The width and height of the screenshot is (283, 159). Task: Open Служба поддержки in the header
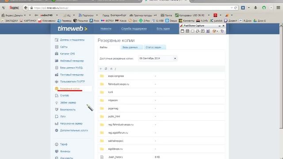(x=134, y=29)
